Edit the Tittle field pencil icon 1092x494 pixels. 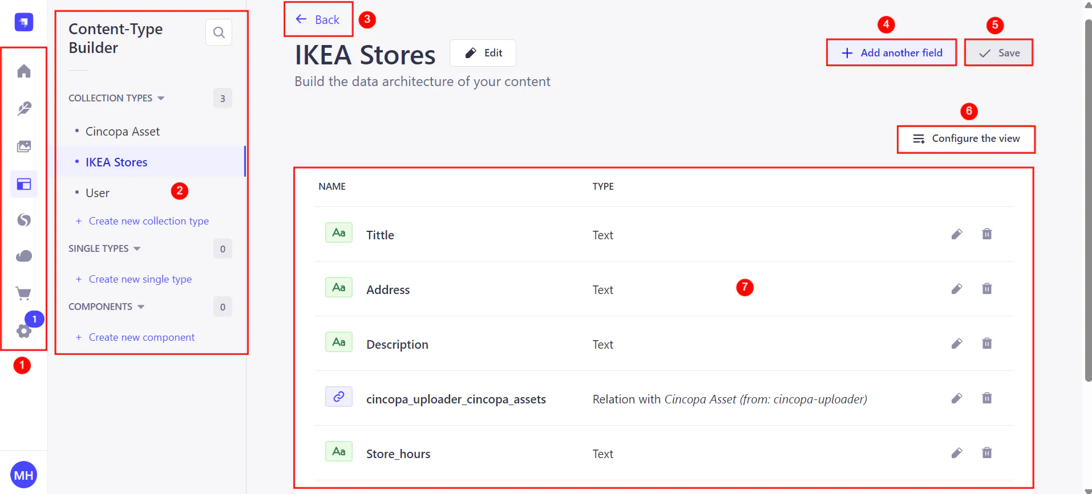coord(957,234)
